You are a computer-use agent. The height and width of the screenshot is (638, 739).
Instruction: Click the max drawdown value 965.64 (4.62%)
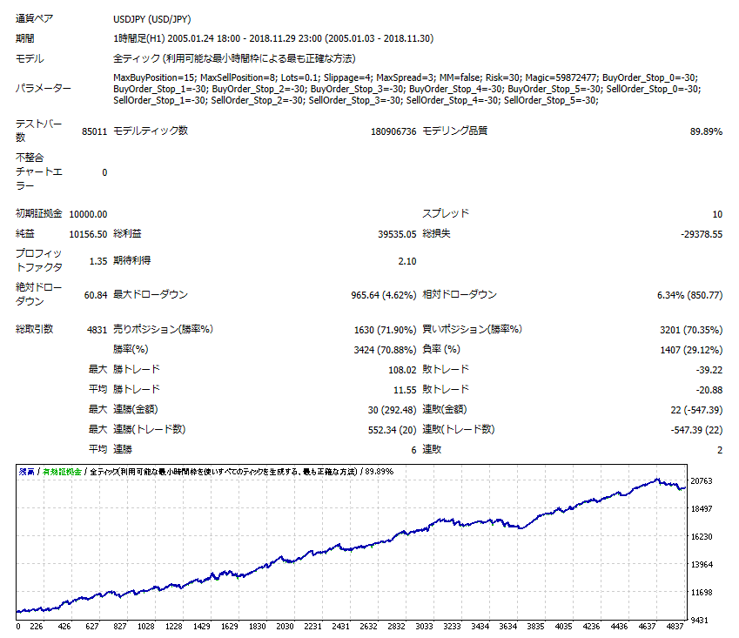(x=384, y=295)
